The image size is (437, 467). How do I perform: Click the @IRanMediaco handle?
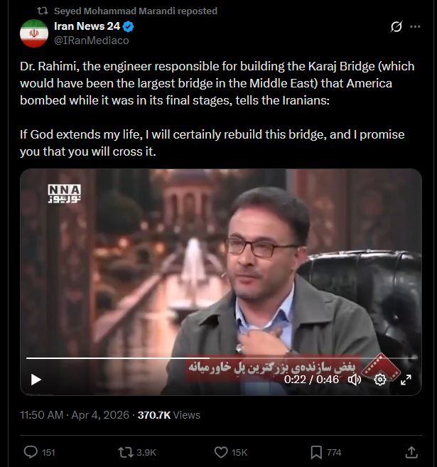click(92, 41)
